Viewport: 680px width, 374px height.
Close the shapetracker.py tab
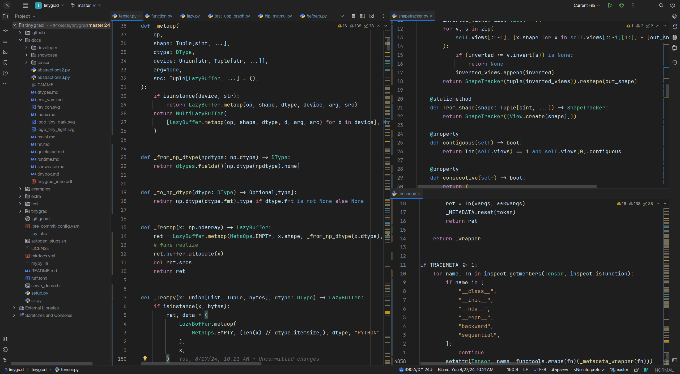pos(431,16)
